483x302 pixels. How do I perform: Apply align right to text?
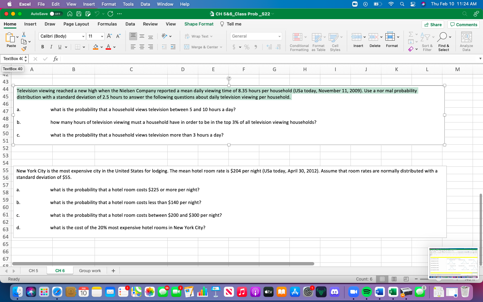[151, 47]
